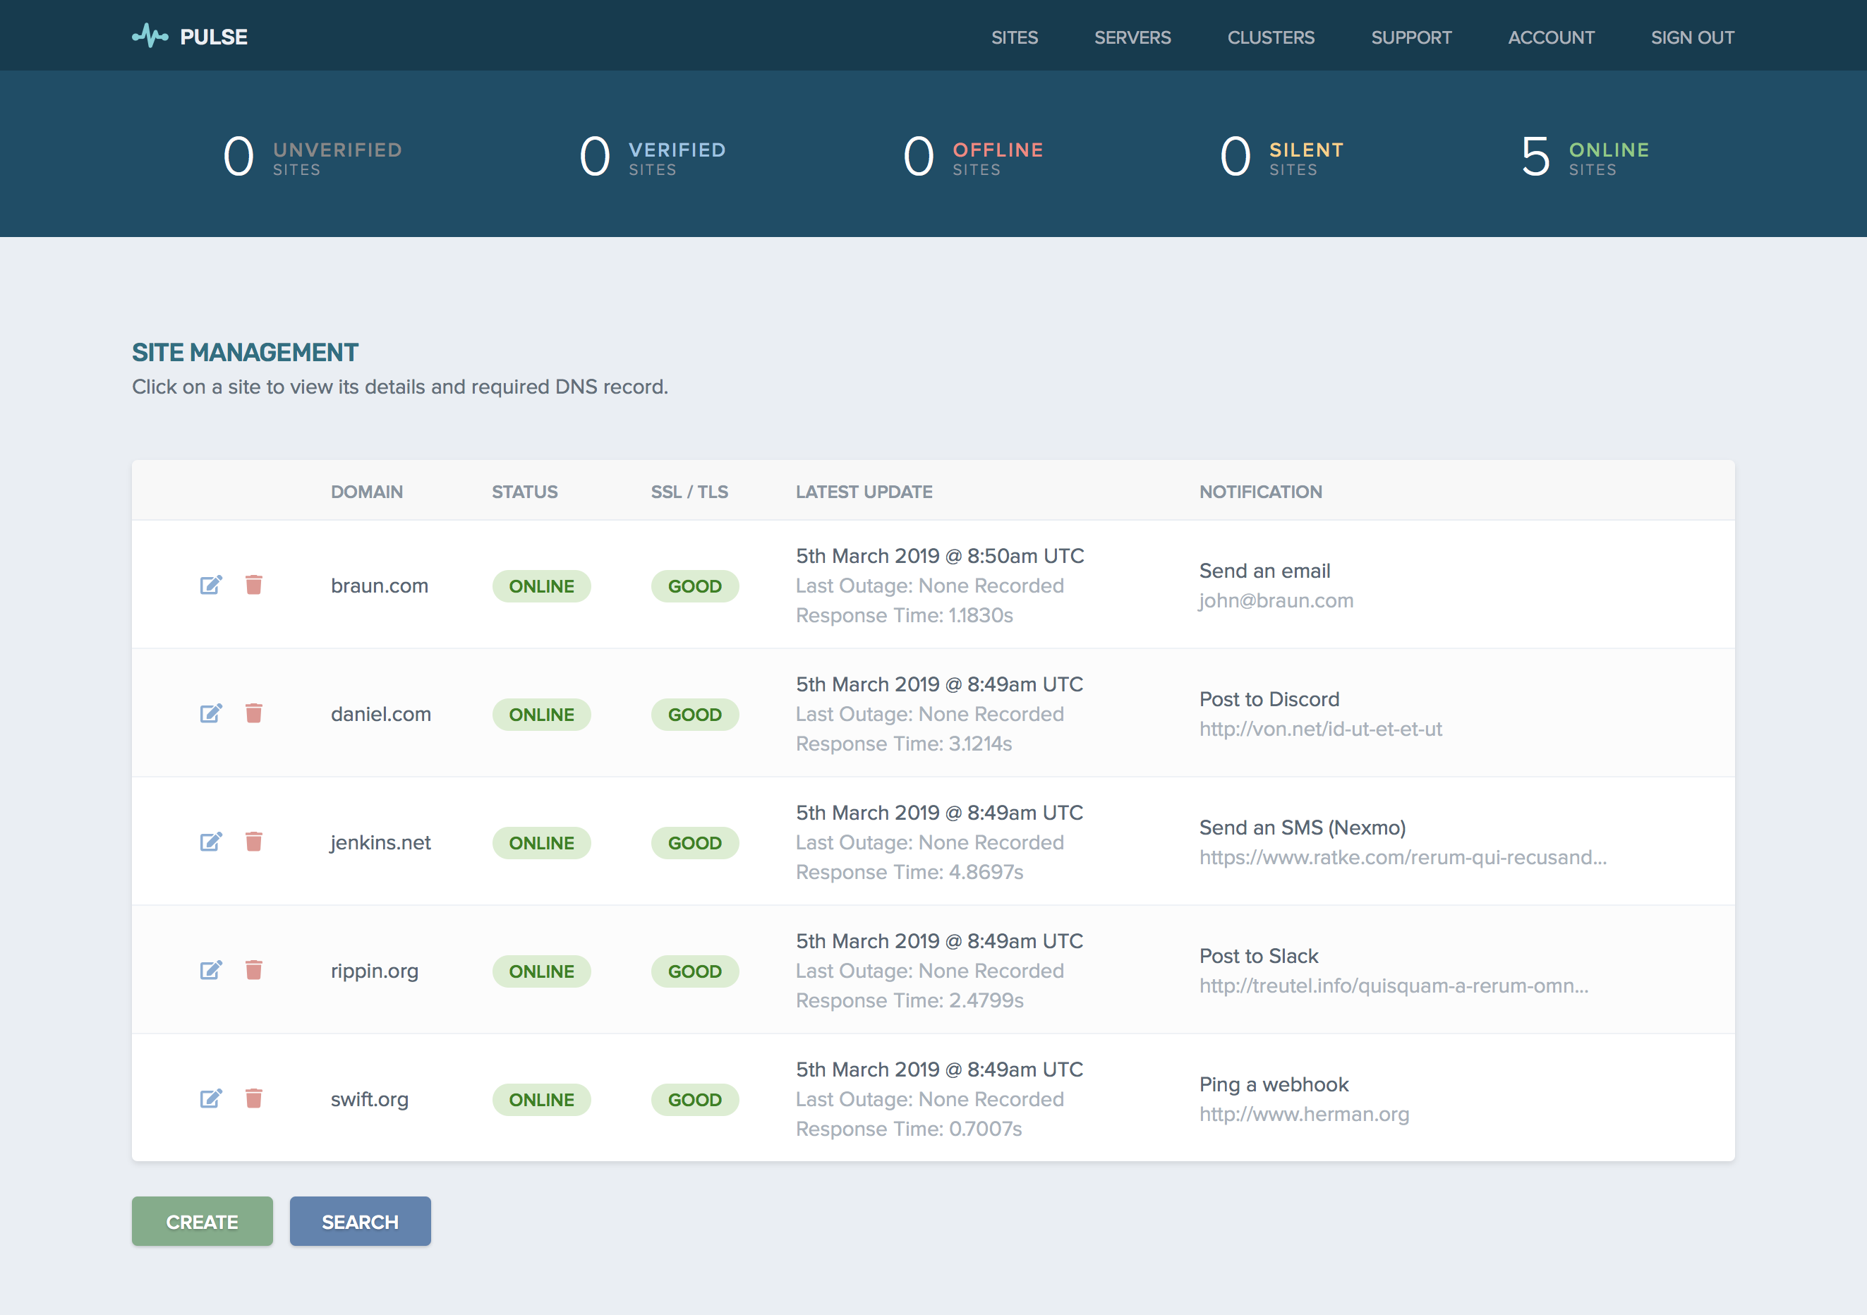The width and height of the screenshot is (1867, 1315).
Task: Click the Online Sites counter
Action: [1584, 157]
